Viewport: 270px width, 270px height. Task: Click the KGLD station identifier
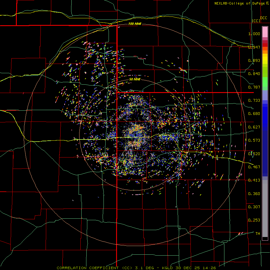[167, 268]
